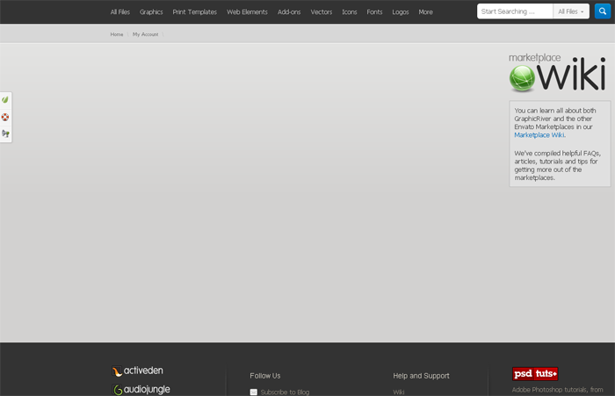Open the Icons category
This screenshot has height=396, width=615.
[x=350, y=12]
